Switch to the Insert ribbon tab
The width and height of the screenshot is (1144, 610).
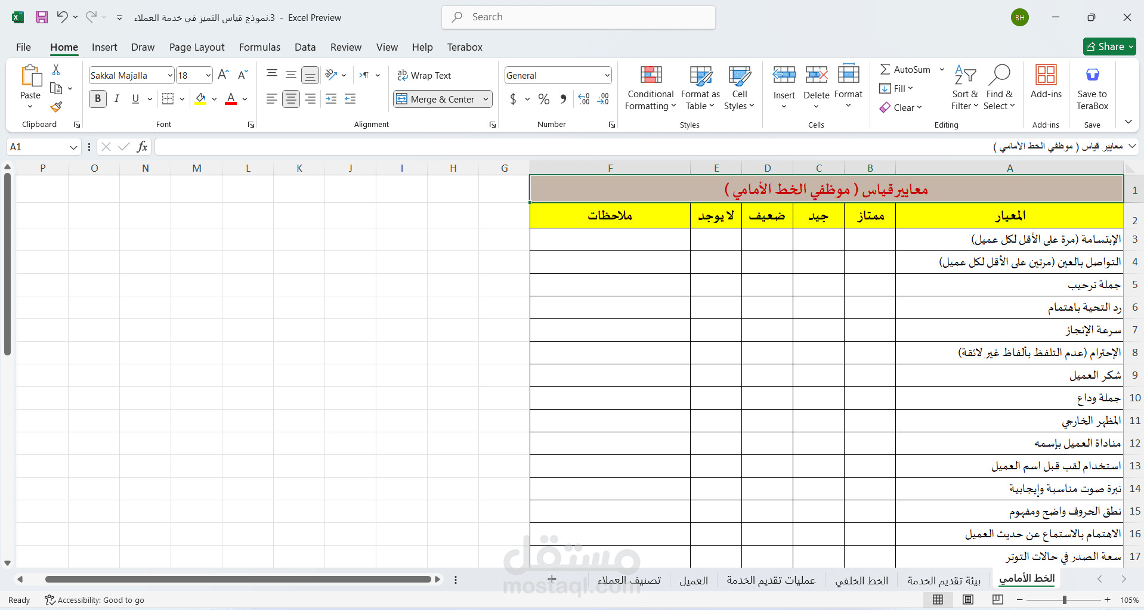coord(104,47)
